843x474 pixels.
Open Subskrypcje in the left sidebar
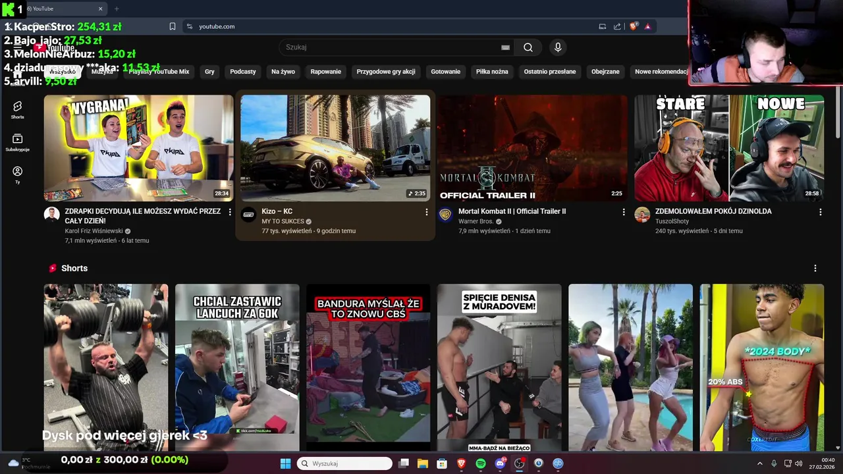17,142
